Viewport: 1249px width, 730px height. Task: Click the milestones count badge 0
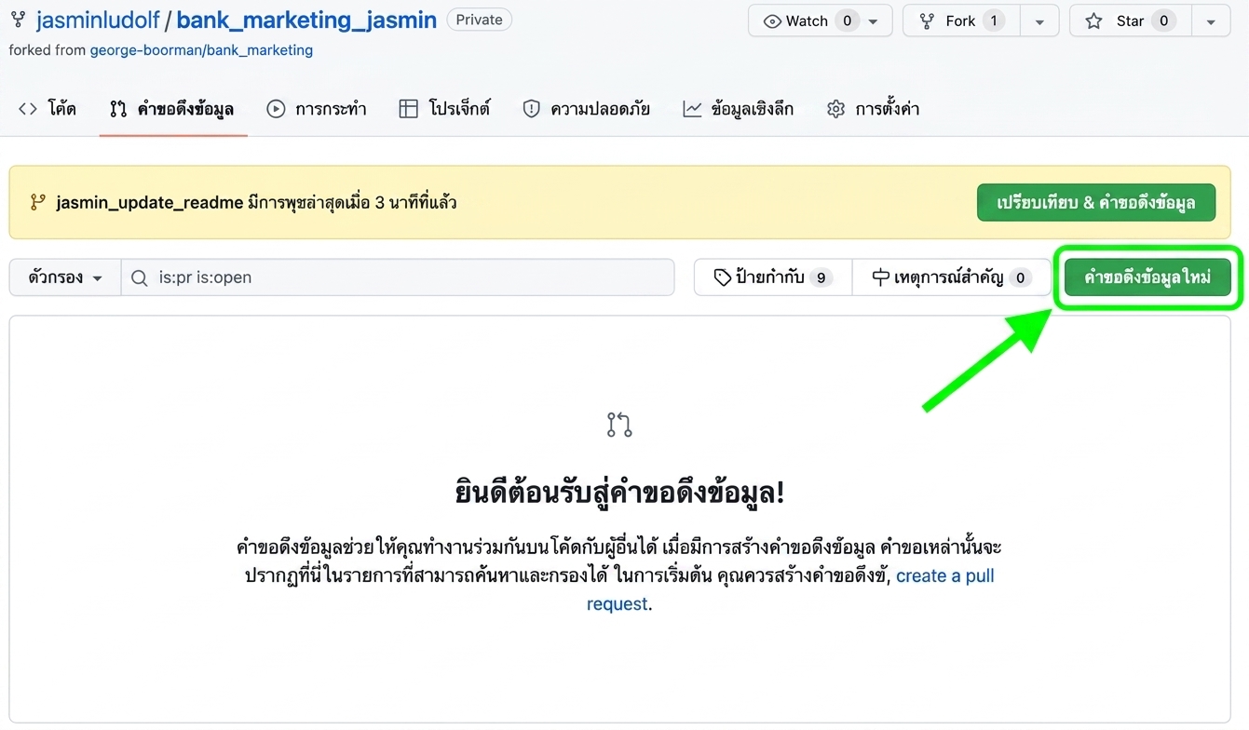coord(1020,277)
